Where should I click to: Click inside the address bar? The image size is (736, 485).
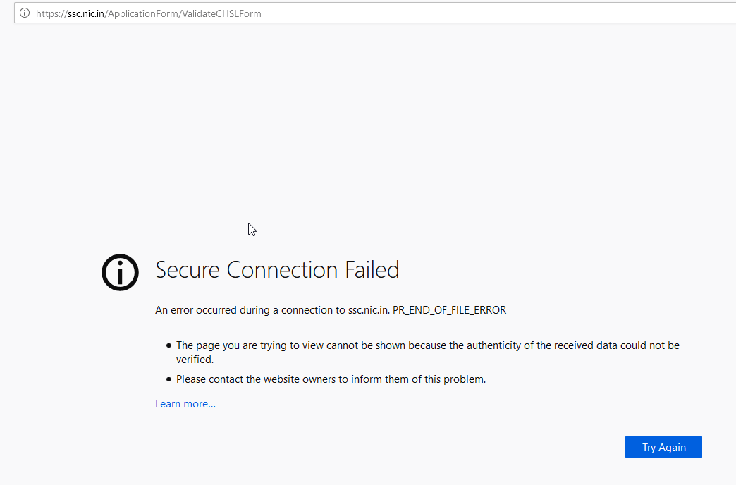coord(352,13)
